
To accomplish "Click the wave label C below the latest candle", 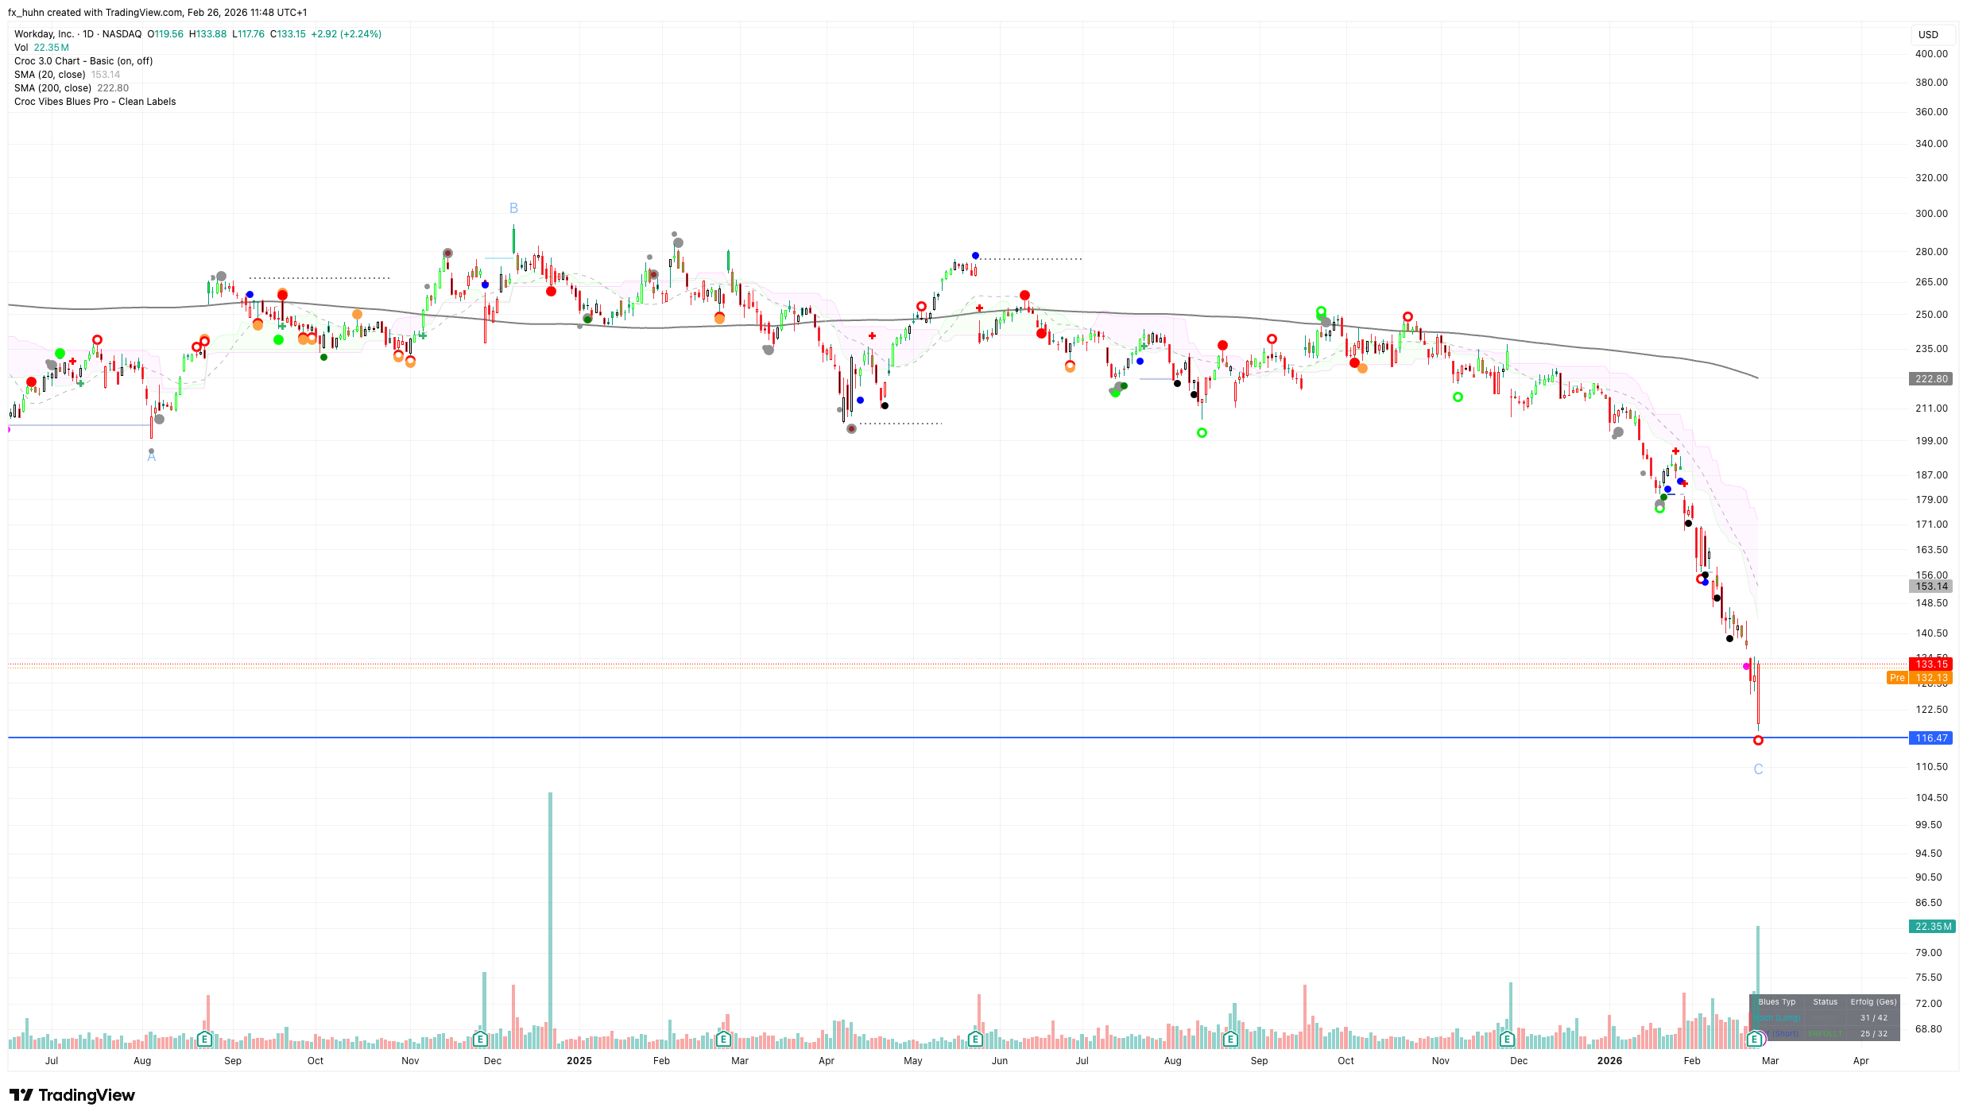I will click(1758, 769).
